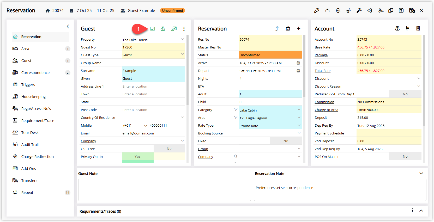Click the hammer tool icon
The height and width of the screenshot is (222, 434).
click(x=359, y=10)
